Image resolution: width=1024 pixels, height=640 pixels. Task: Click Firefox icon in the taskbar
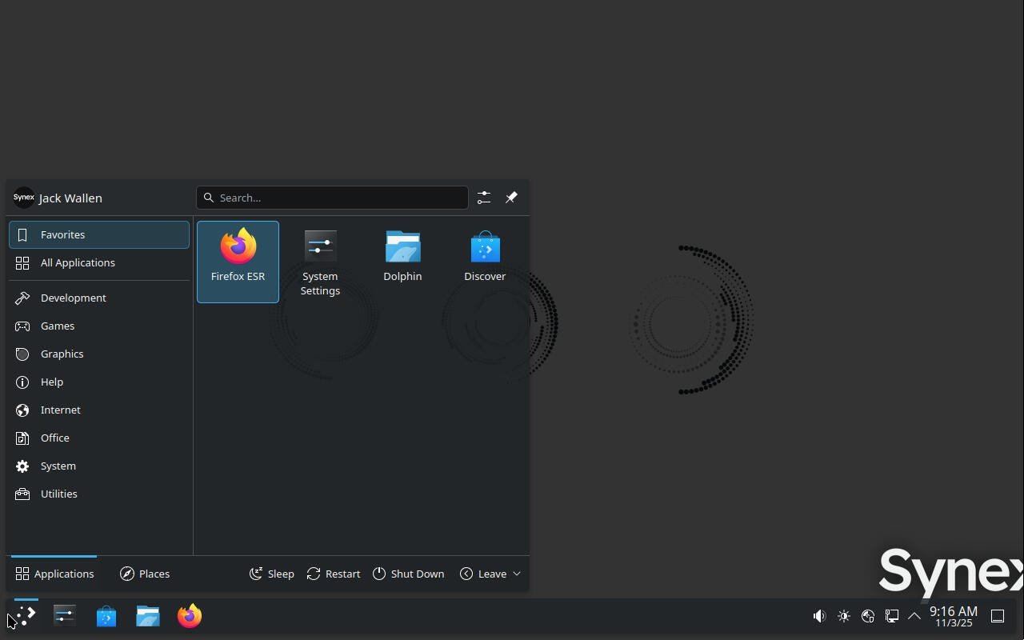pos(190,616)
